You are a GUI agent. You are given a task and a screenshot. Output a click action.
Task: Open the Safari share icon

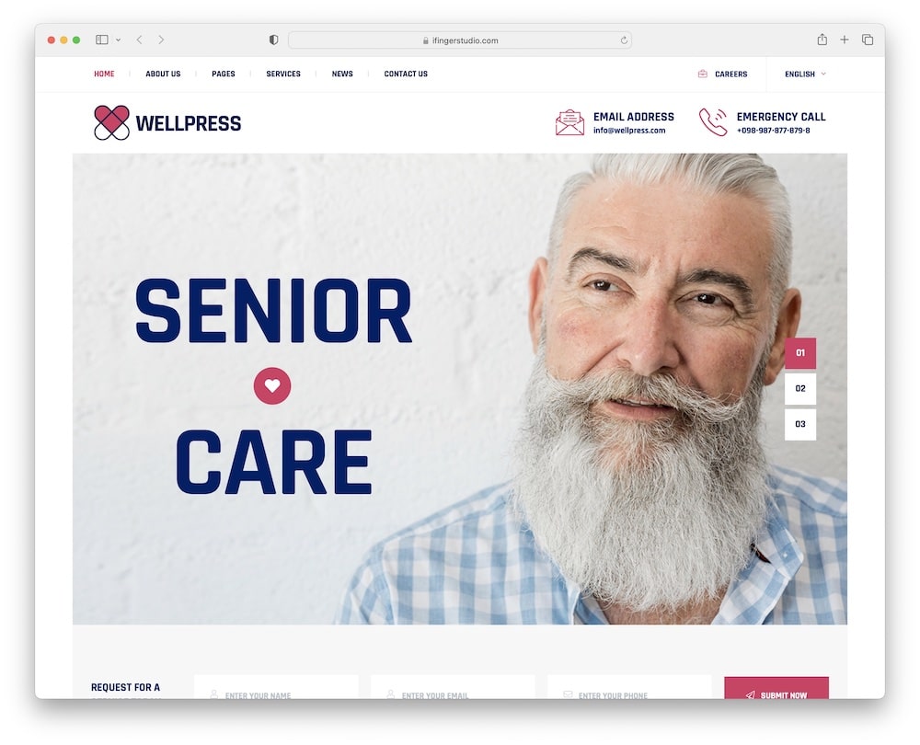pos(822,40)
